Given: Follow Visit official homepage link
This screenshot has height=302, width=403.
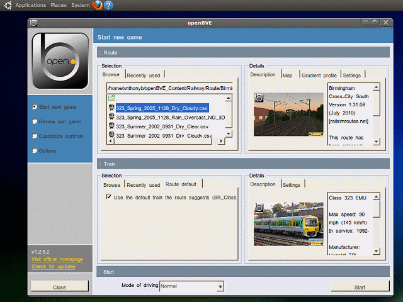Looking at the screenshot, I should (57, 259).
